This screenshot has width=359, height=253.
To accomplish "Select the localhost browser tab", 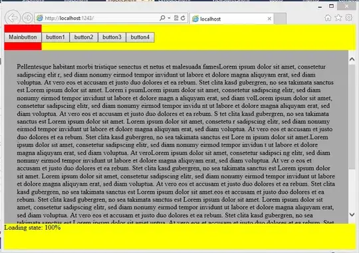I will coord(232,19).
